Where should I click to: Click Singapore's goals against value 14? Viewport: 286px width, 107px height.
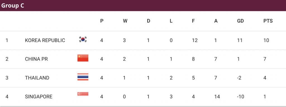tap(217, 97)
